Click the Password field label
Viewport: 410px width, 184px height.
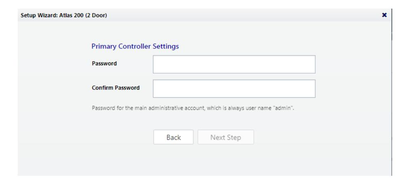104,63
